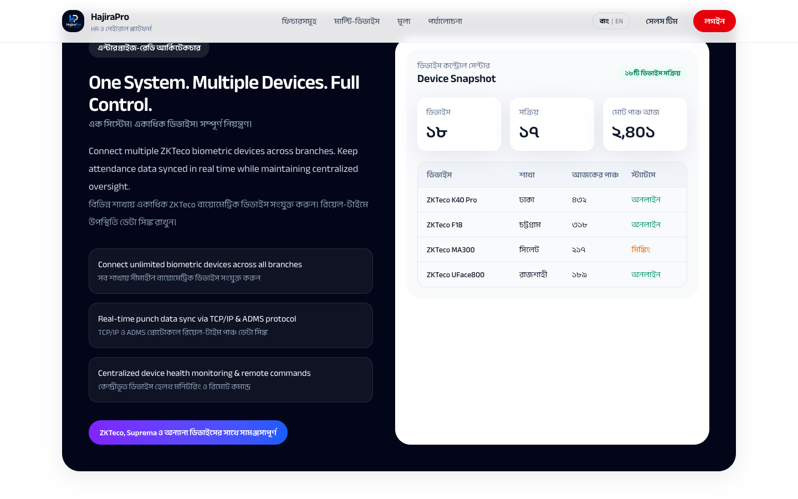The width and height of the screenshot is (798, 499).
Task: Click the red লগইন button
Action: 714,21
